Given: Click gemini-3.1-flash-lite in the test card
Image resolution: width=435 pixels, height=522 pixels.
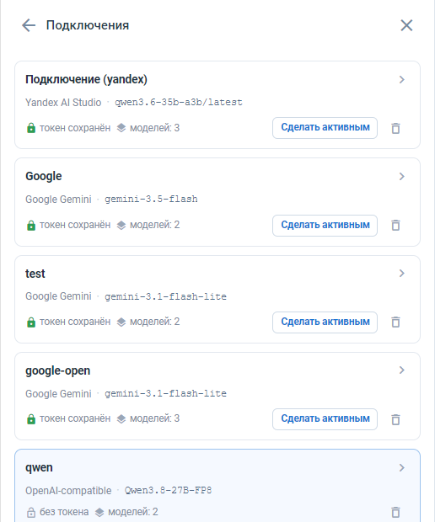Looking at the screenshot, I should pyautogui.click(x=166, y=296).
